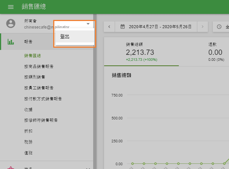Go to the previous date period

(x=109, y=27)
